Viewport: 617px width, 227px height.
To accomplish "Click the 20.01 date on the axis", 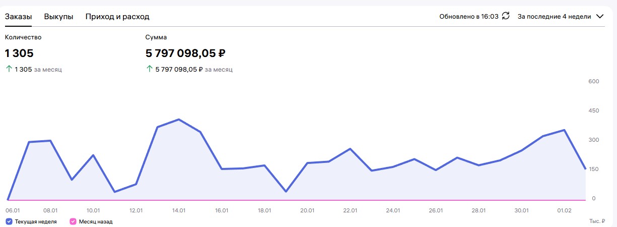I will click(307, 210).
